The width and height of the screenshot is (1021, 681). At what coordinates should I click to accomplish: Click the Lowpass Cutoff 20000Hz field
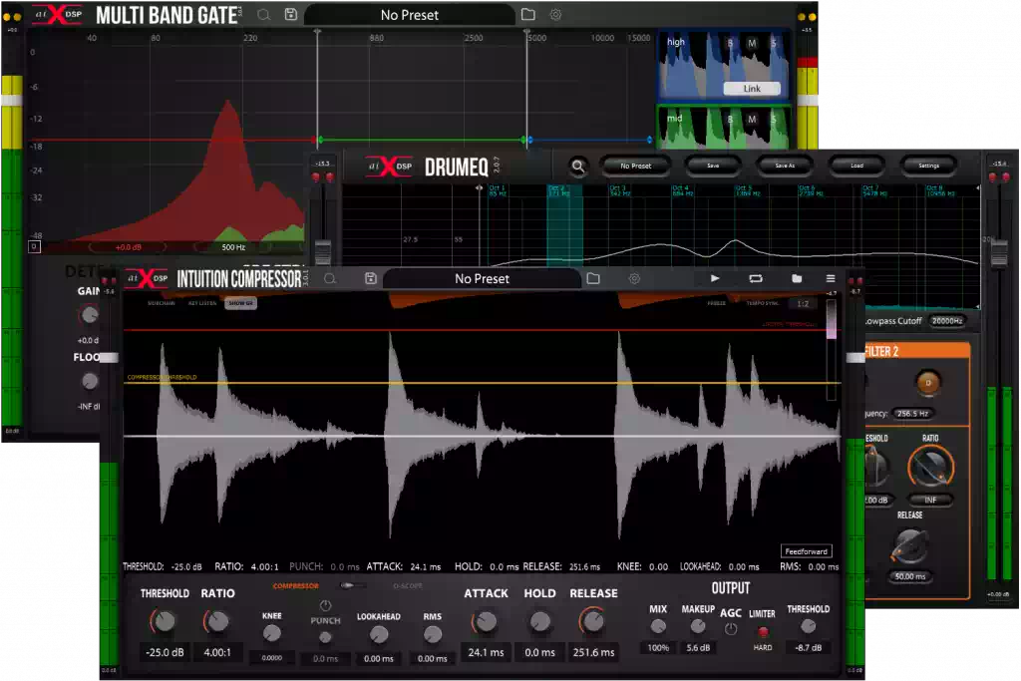(x=947, y=321)
